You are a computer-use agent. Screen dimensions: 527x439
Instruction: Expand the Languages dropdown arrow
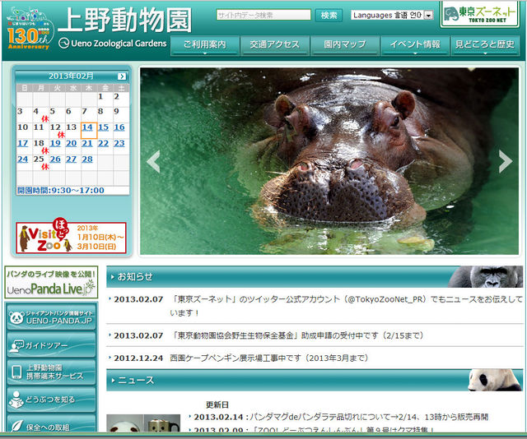(428, 15)
